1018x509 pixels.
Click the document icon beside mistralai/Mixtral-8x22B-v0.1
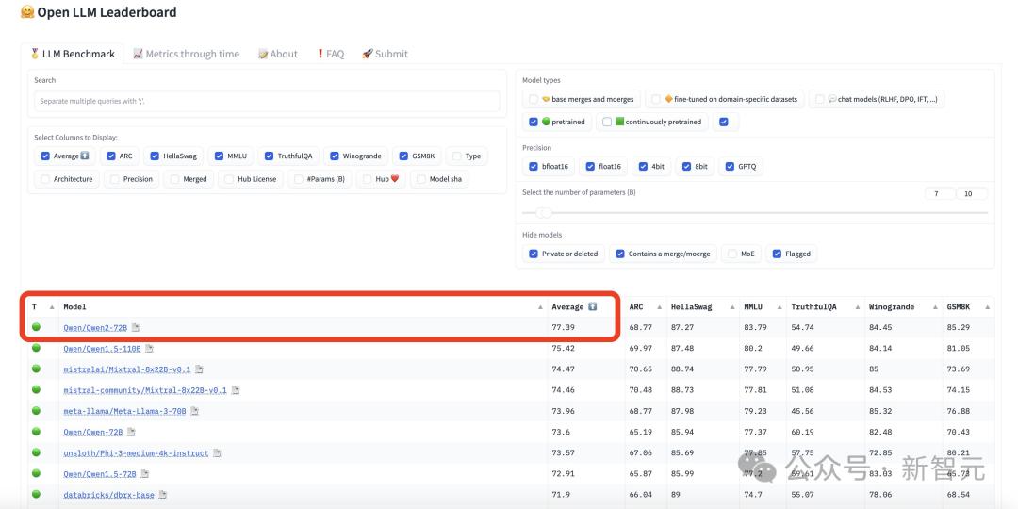pos(199,369)
